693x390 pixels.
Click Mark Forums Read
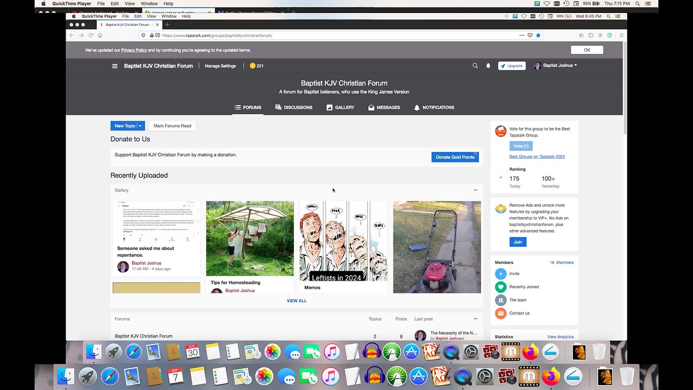pyautogui.click(x=172, y=126)
